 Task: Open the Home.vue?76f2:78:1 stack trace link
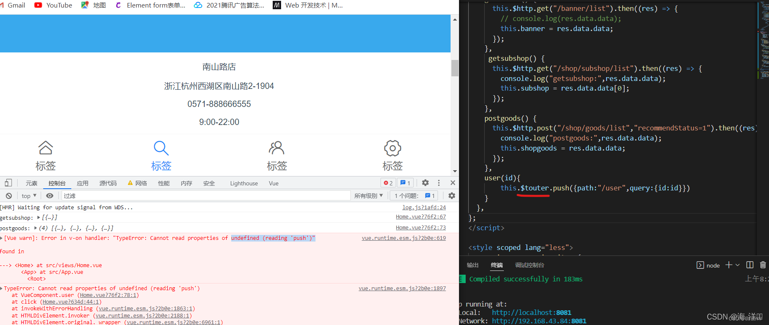108,295
